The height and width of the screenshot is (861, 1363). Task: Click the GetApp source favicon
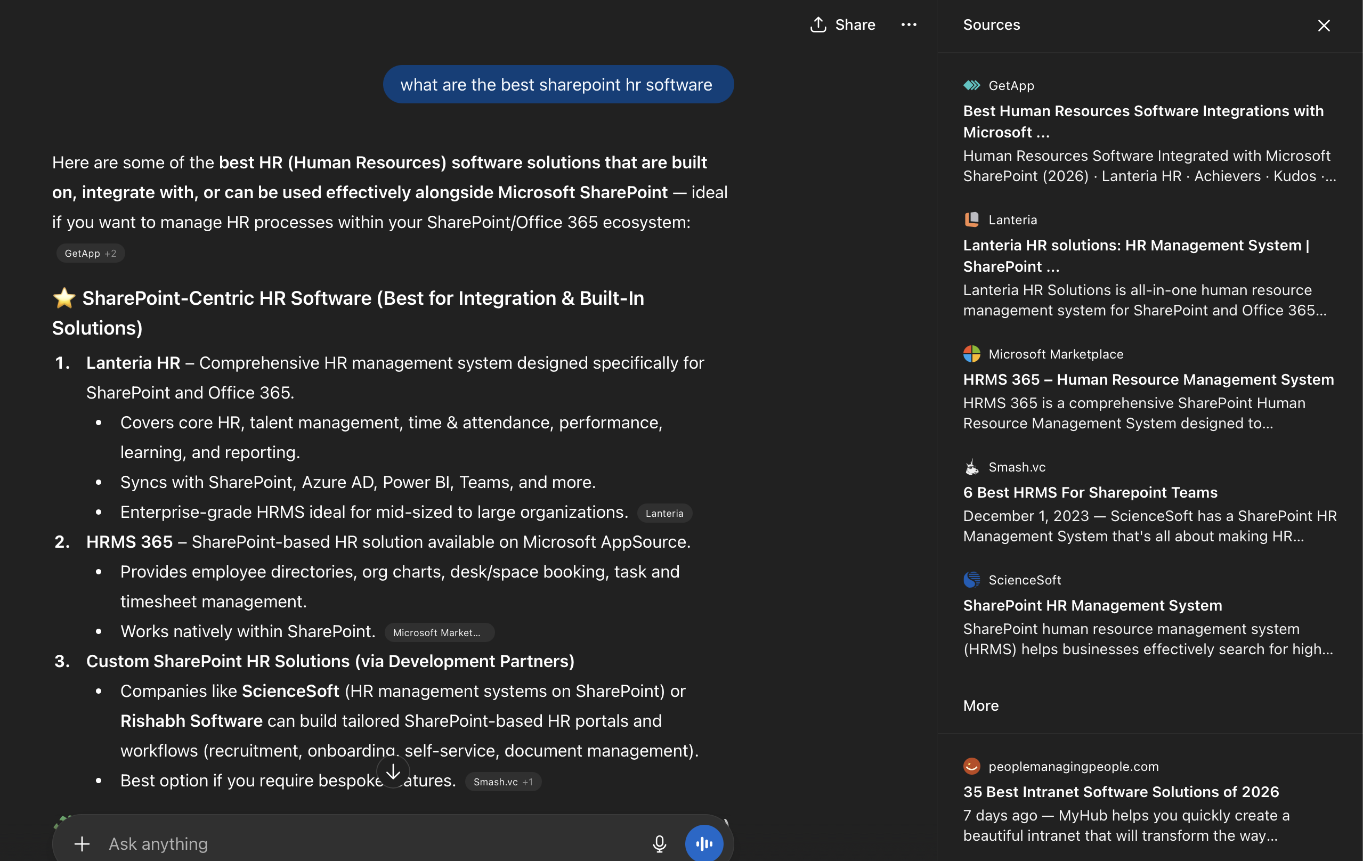pos(972,85)
